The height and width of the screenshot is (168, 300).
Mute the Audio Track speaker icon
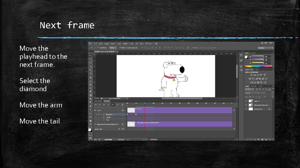[119, 129]
